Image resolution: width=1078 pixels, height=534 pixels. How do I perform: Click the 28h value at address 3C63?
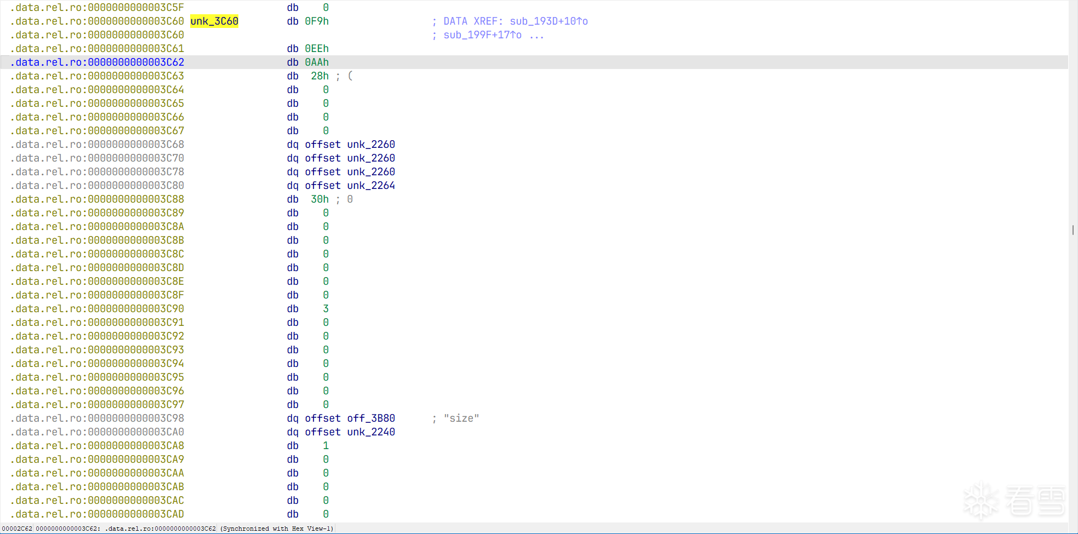[320, 76]
